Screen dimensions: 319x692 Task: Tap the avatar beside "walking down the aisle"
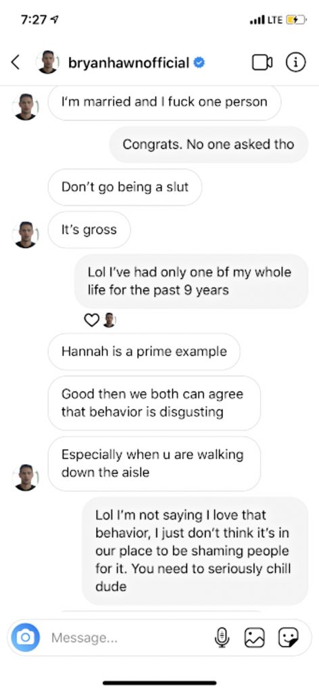click(26, 478)
